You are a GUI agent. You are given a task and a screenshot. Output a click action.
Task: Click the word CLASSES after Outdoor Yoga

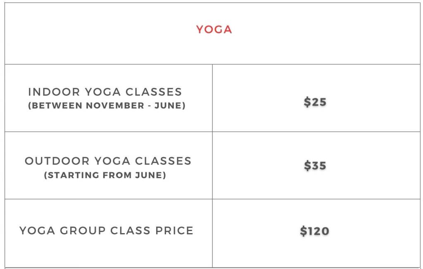[163, 161]
